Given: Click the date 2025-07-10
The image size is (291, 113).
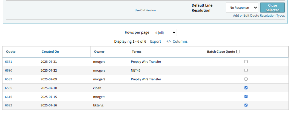Looking at the screenshot, I should (x=49, y=88).
